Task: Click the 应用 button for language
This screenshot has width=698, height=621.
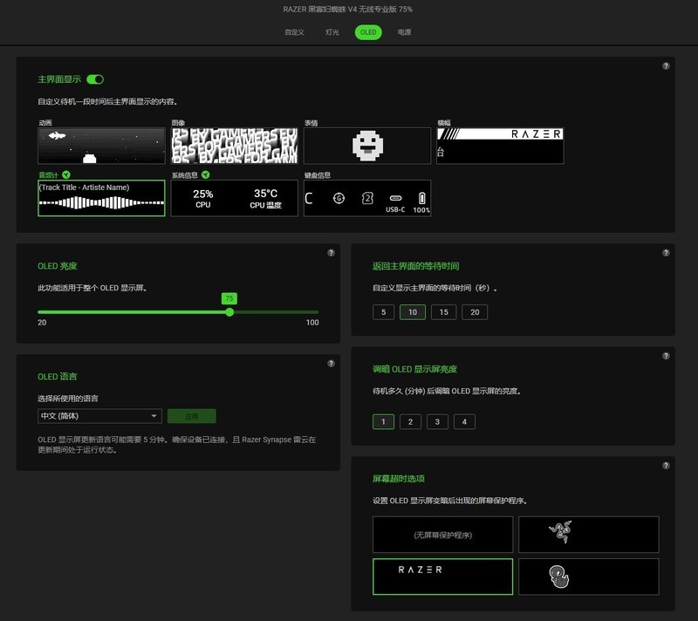Action: point(191,416)
